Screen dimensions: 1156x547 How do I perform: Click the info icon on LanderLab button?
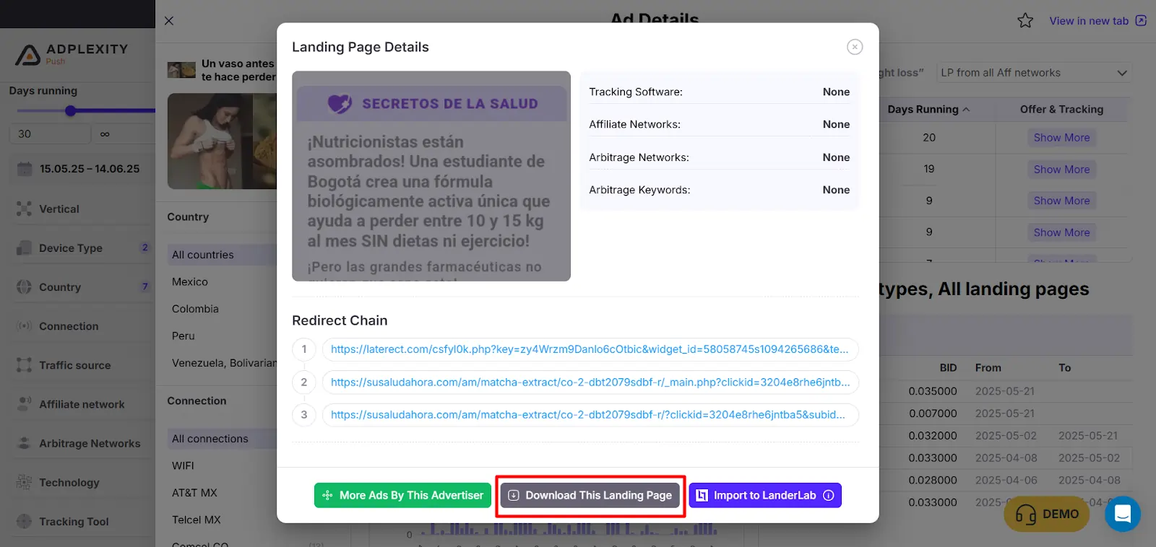point(829,495)
